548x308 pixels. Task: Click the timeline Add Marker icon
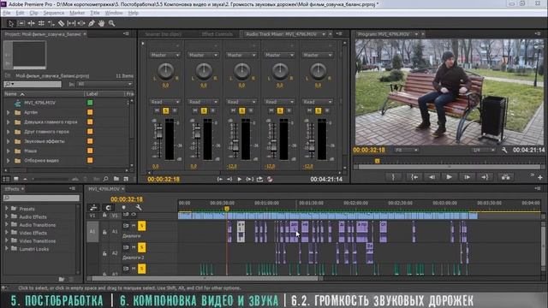[x=123, y=207]
